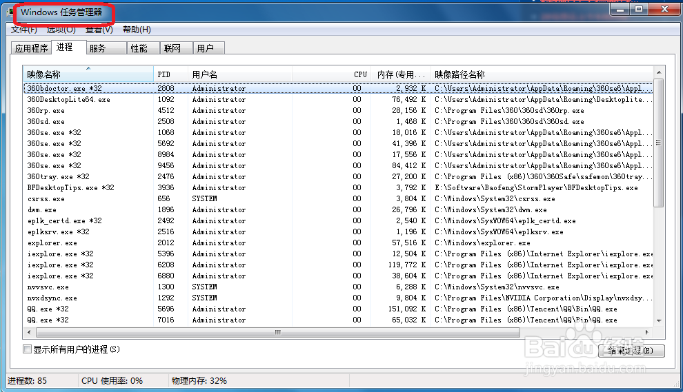
Task: Click the horizontal scrollbar thumb
Action: 278,332
